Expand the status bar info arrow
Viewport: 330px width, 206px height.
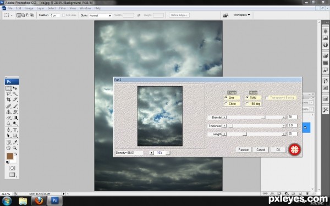point(64,193)
